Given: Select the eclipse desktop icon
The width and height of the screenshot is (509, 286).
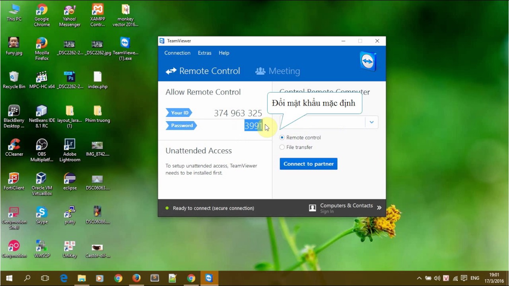Looking at the screenshot, I should (x=70, y=182).
